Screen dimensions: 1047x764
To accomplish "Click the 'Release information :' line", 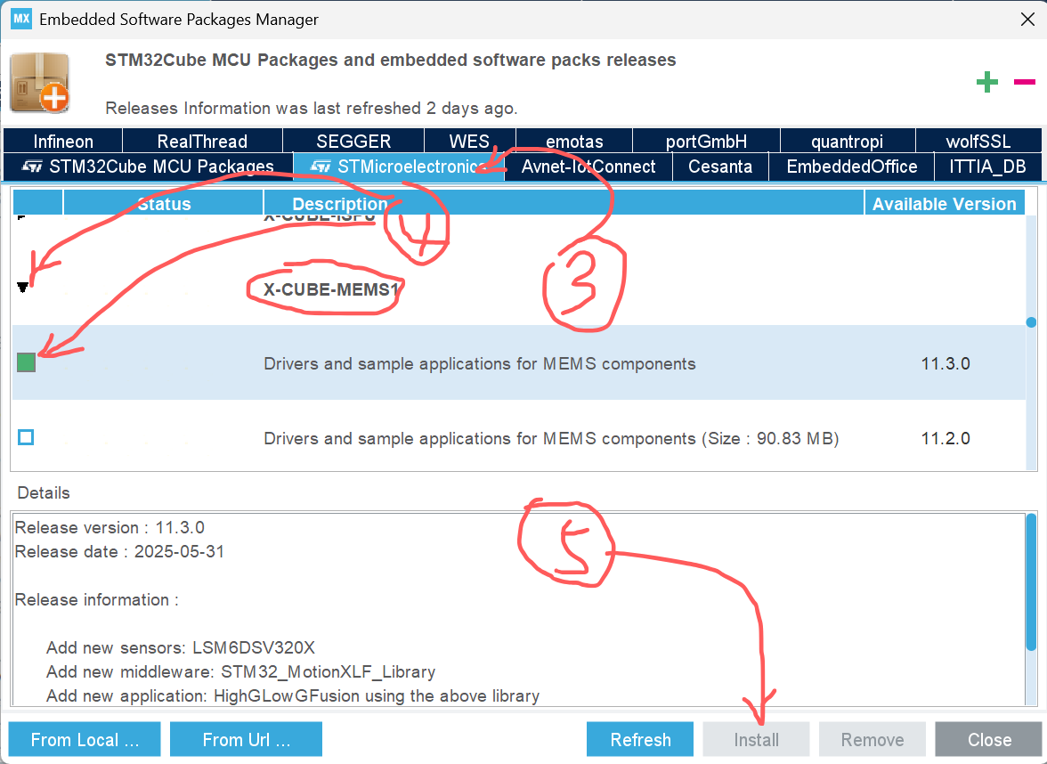I will pyautogui.click(x=97, y=599).
